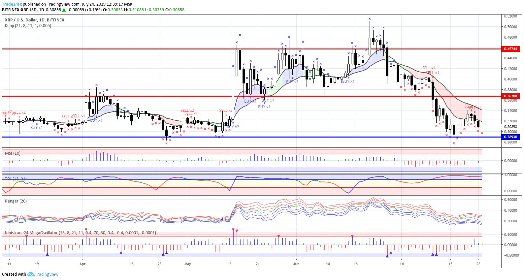Select the Ranger (20) indicator label
Screen dimensions: 524x280
(x=16, y=201)
